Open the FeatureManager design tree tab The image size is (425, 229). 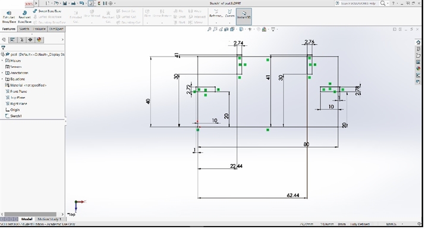coord(4,40)
